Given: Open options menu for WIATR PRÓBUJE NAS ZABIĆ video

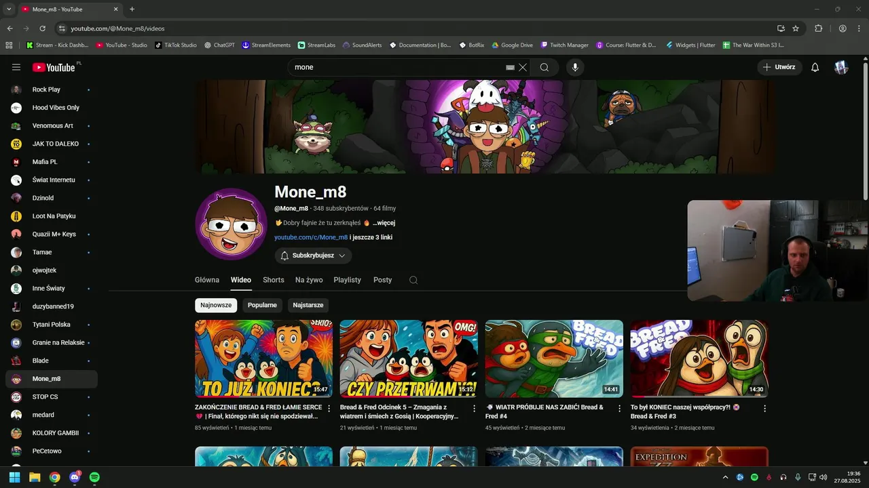Looking at the screenshot, I should (x=619, y=409).
